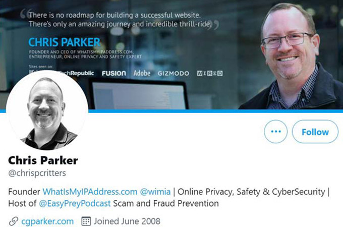Click the blue CHRIS PARKER banner title
343x227 pixels.
tap(65, 42)
